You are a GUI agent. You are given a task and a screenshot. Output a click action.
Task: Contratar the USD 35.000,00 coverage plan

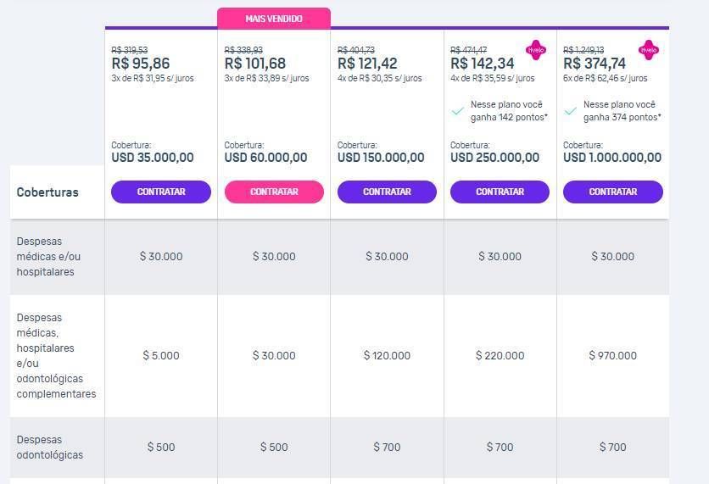(161, 192)
